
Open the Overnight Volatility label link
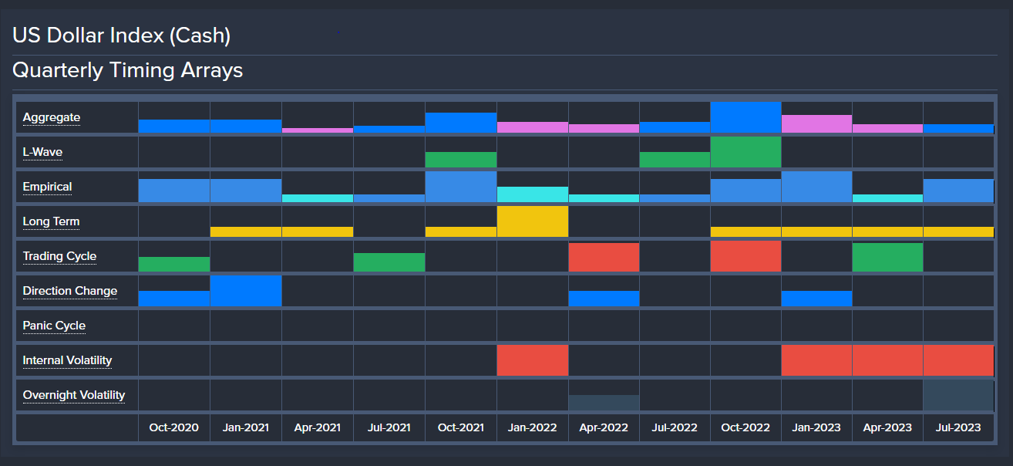pyautogui.click(x=73, y=395)
